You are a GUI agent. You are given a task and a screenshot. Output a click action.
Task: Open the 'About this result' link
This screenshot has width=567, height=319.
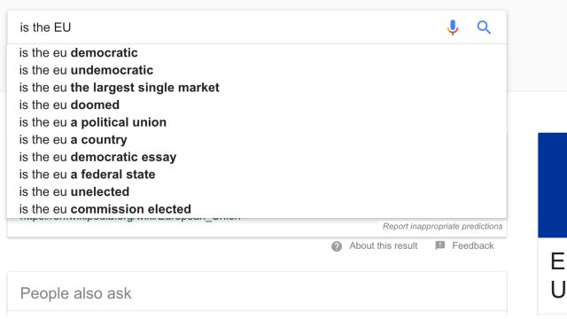(x=384, y=246)
